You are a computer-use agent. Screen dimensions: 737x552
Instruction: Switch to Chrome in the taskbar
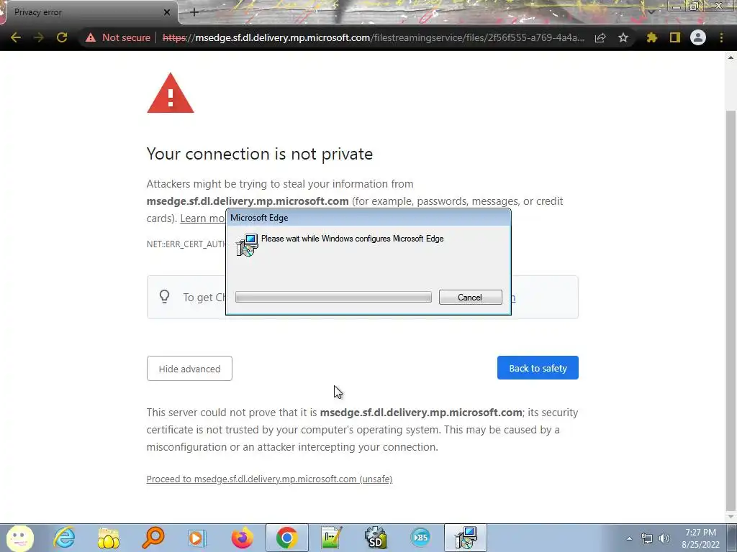286,538
